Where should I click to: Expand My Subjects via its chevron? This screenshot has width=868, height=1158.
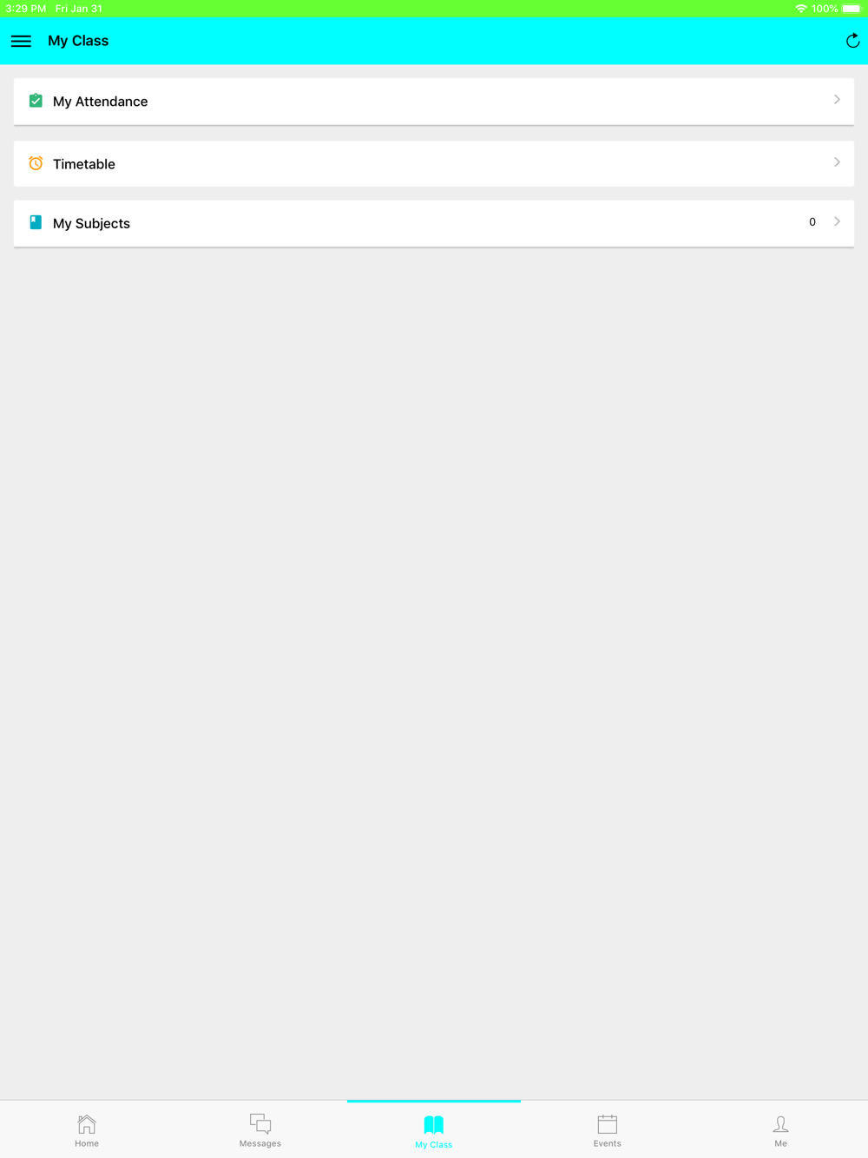click(x=837, y=221)
